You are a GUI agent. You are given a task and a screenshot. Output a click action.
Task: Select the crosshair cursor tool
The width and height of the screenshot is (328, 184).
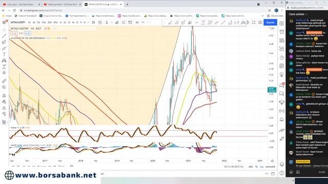4,30
